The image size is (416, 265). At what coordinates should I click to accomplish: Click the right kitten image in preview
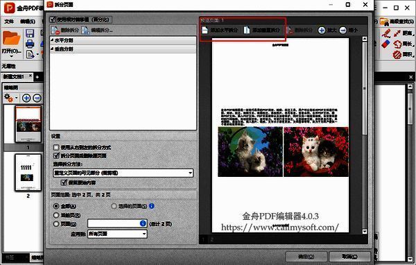click(316, 152)
